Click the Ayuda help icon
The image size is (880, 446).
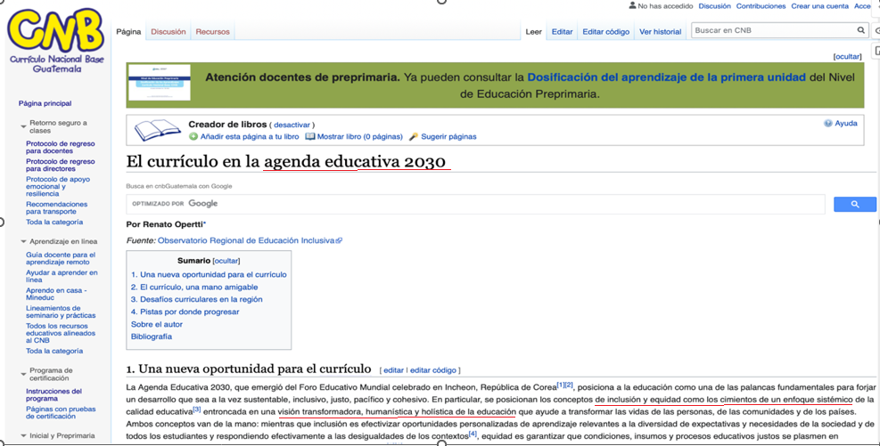(x=827, y=123)
